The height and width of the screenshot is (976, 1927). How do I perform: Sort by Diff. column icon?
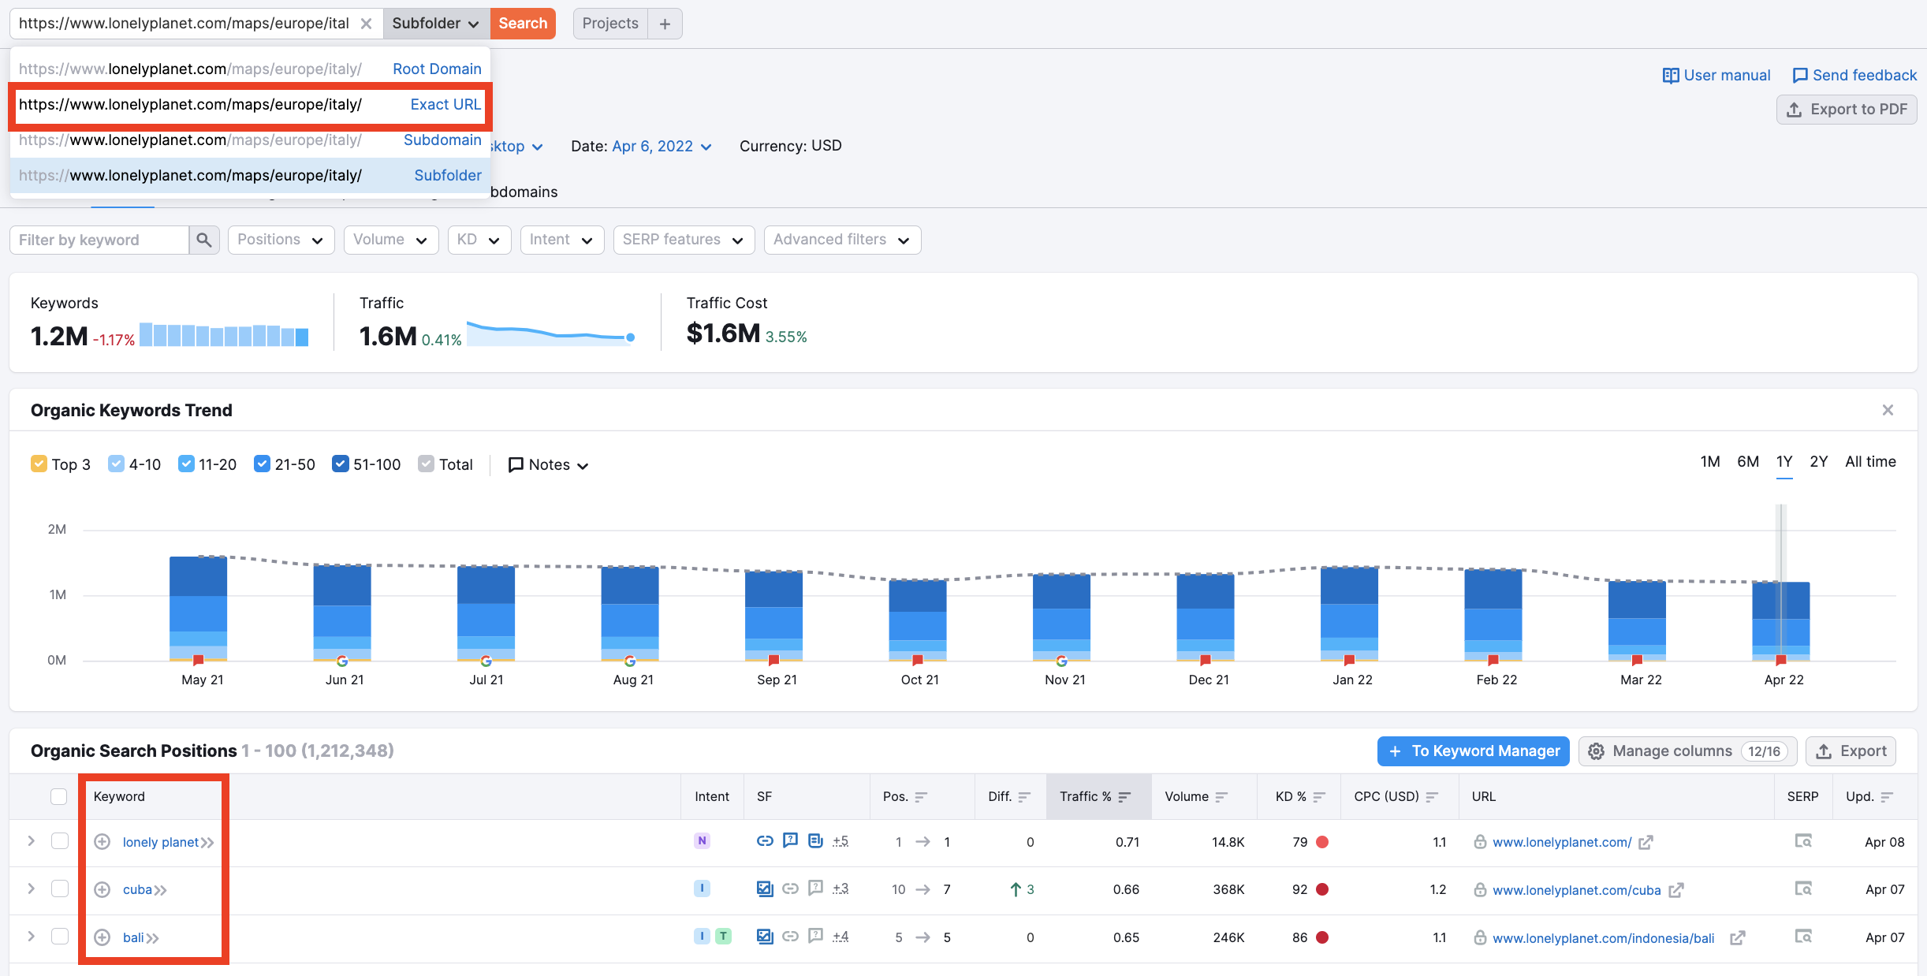click(1024, 797)
